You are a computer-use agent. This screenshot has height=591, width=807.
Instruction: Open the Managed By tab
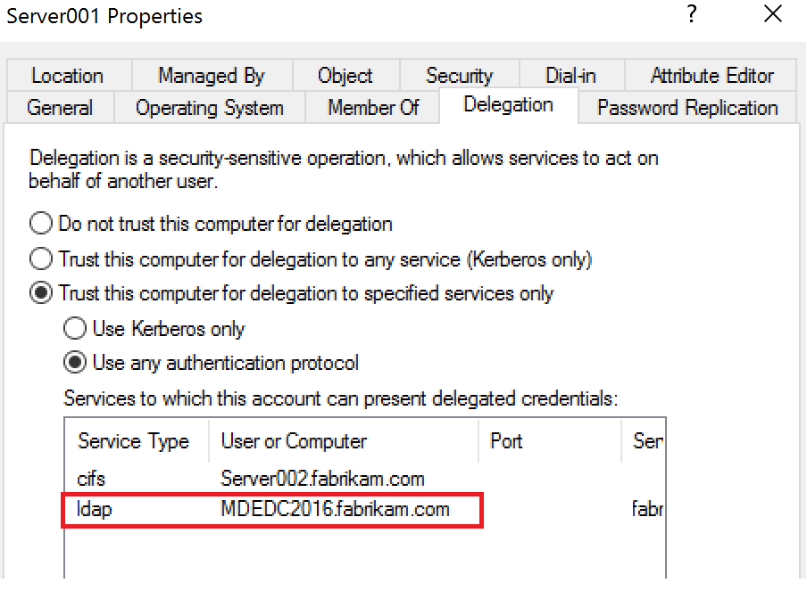tap(212, 76)
